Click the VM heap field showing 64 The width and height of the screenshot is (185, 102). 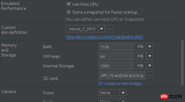116,56
